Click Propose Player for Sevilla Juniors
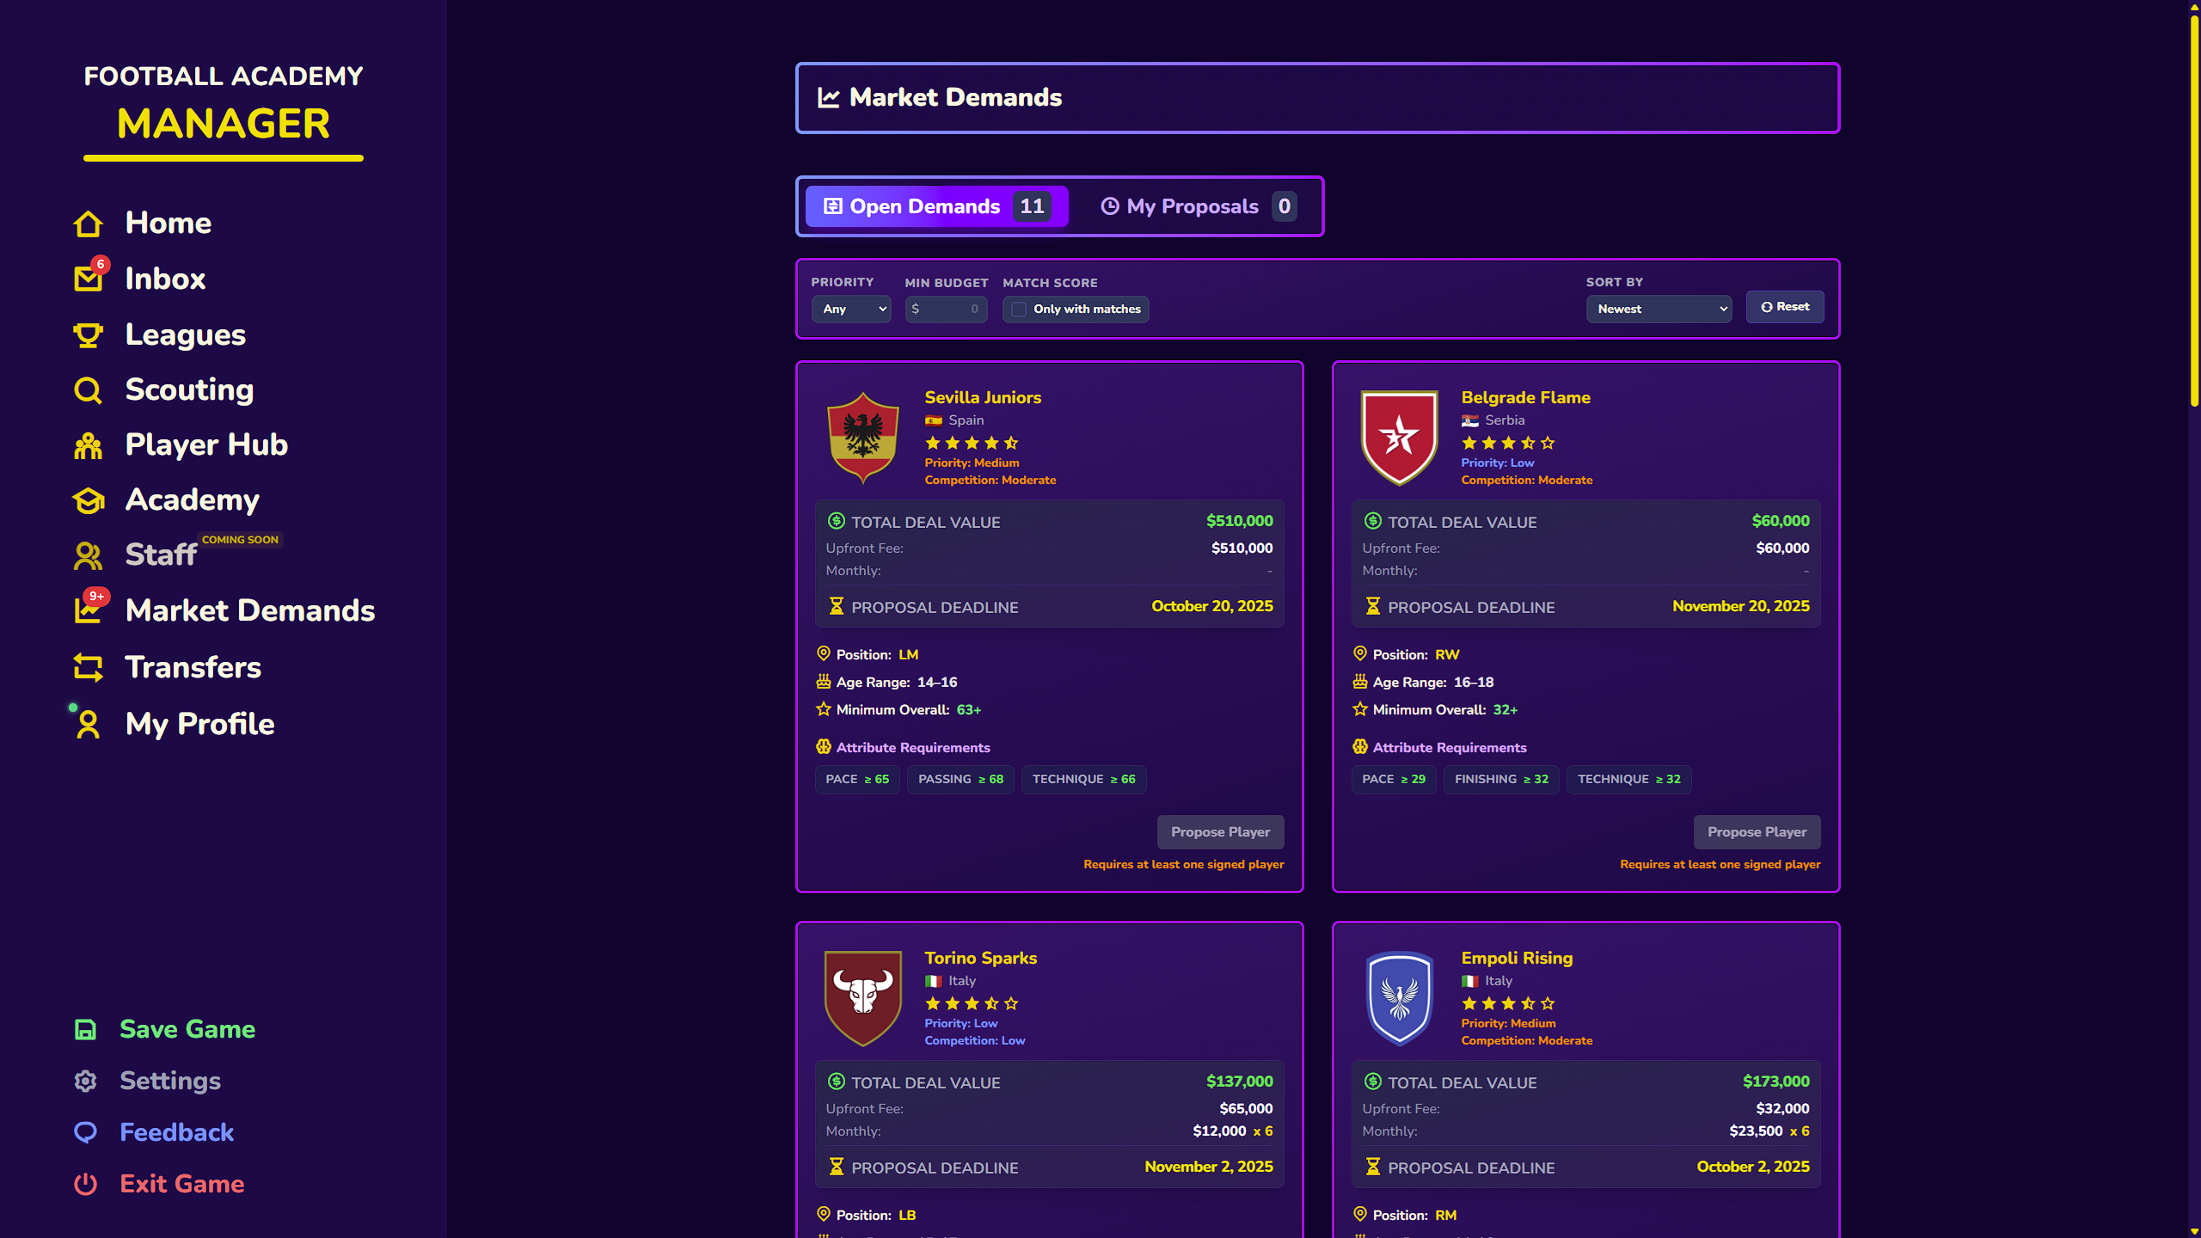The width and height of the screenshot is (2201, 1238). coord(1220,831)
